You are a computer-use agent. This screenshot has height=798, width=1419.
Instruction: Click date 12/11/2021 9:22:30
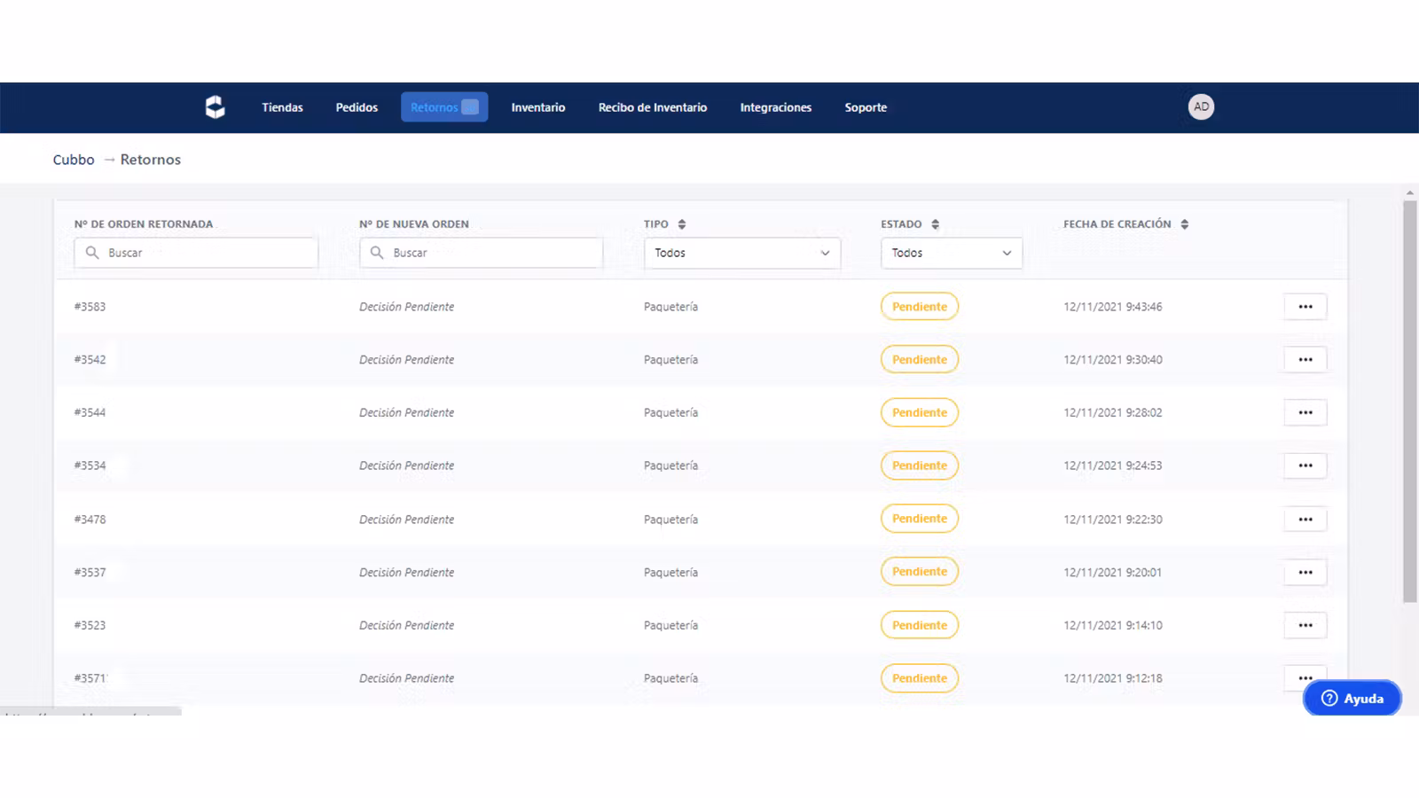1113,520
